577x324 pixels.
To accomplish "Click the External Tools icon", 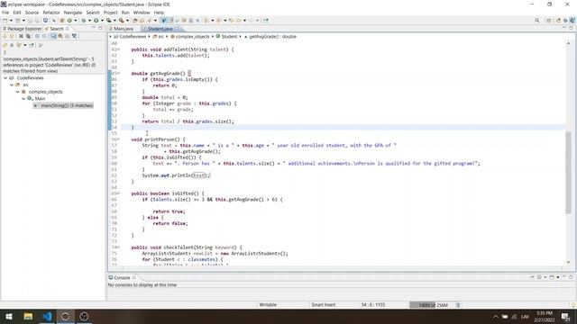I will [121, 21].
